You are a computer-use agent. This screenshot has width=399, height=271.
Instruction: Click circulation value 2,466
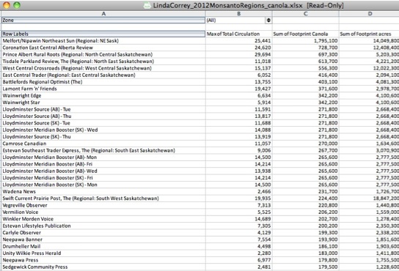264,192
